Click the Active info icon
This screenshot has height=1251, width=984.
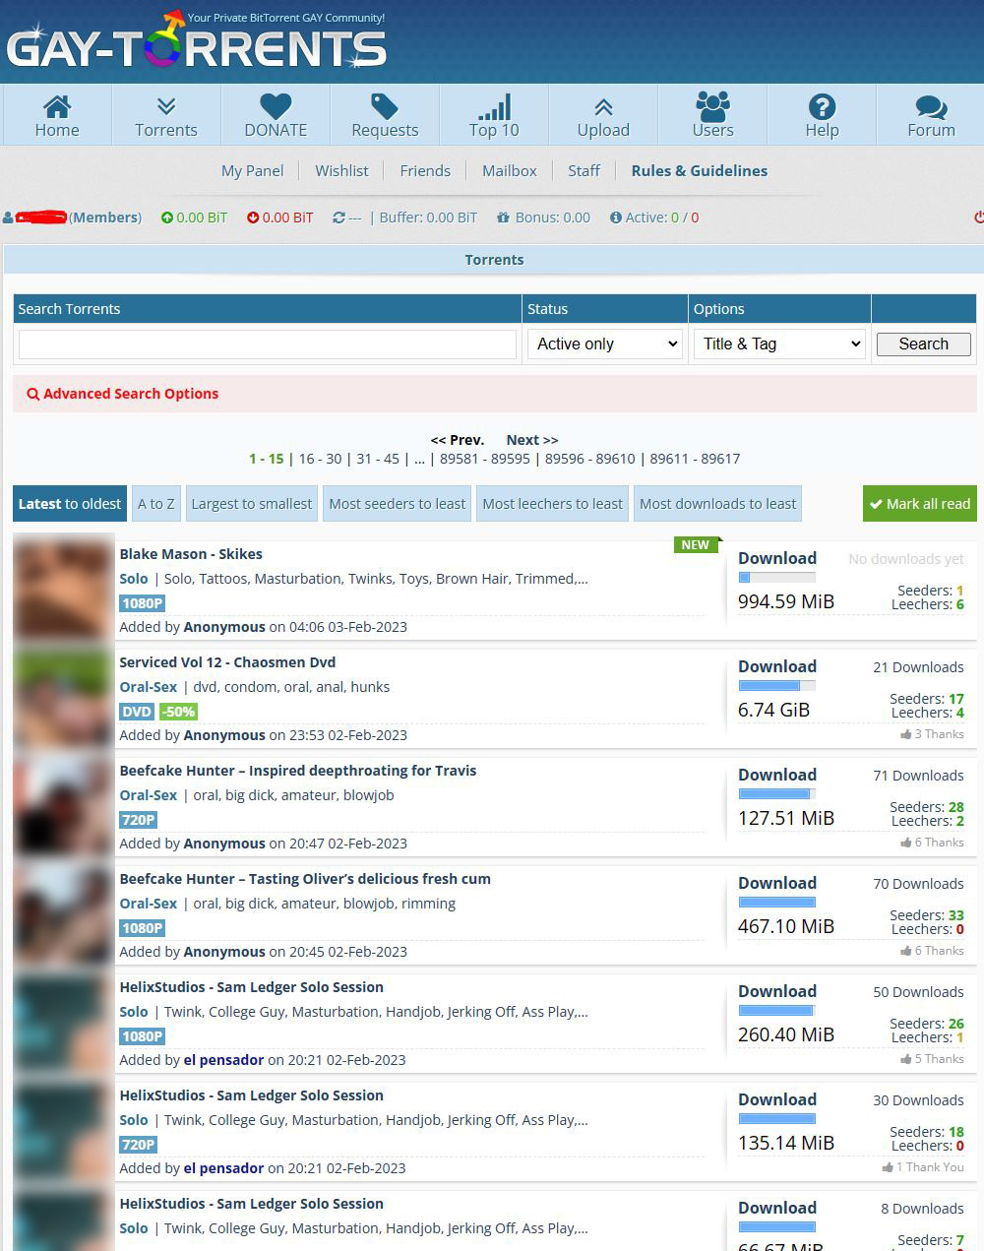pos(616,218)
